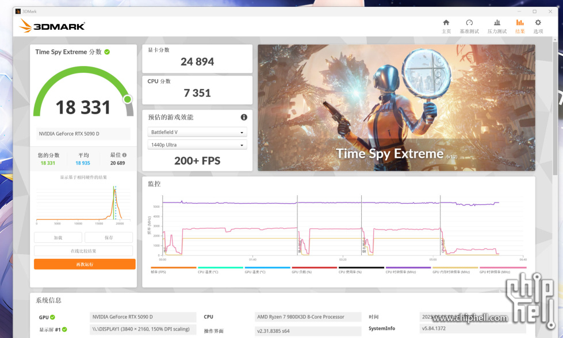
Task: Open the 选项 options tab
Action: pos(538,26)
